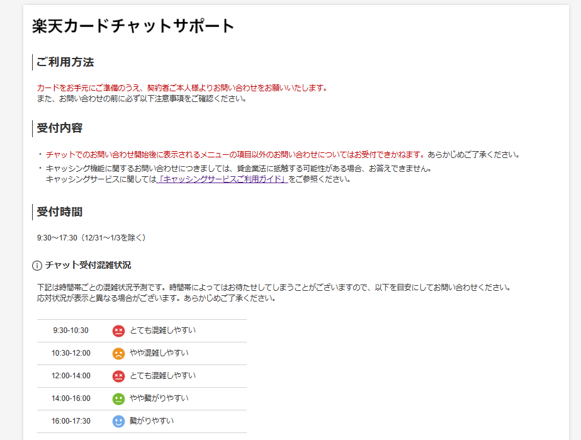This screenshot has height=440, width=581.
Task: Click the hours text 9:30～17:30（12/31～1/3を除く）
Action: 91,238
